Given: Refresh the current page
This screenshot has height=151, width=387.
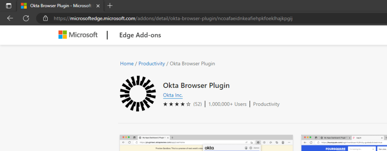Looking at the screenshot, I should click(26, 18).
